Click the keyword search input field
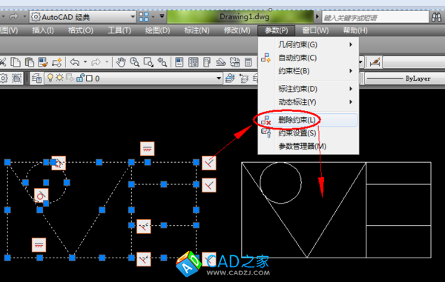The image size is (445, 282). click(375, 18)
